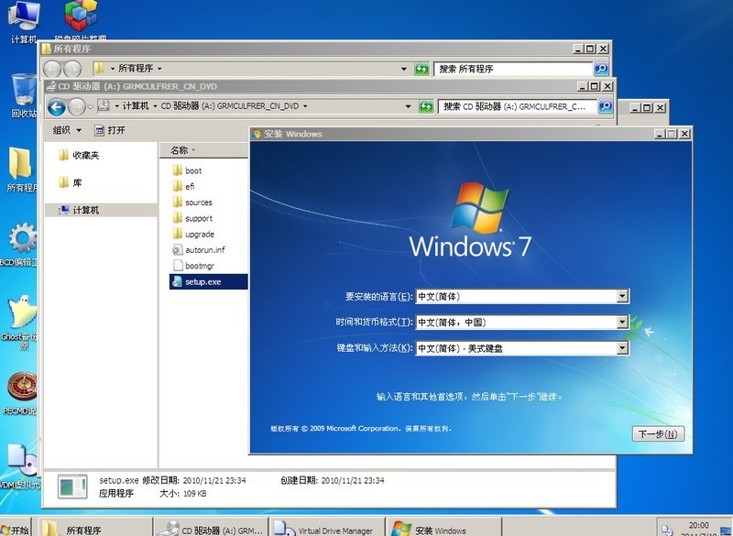Click 计算机 breadcrumb in CD drive address bar
733x536 pixels.
point(136,106)
